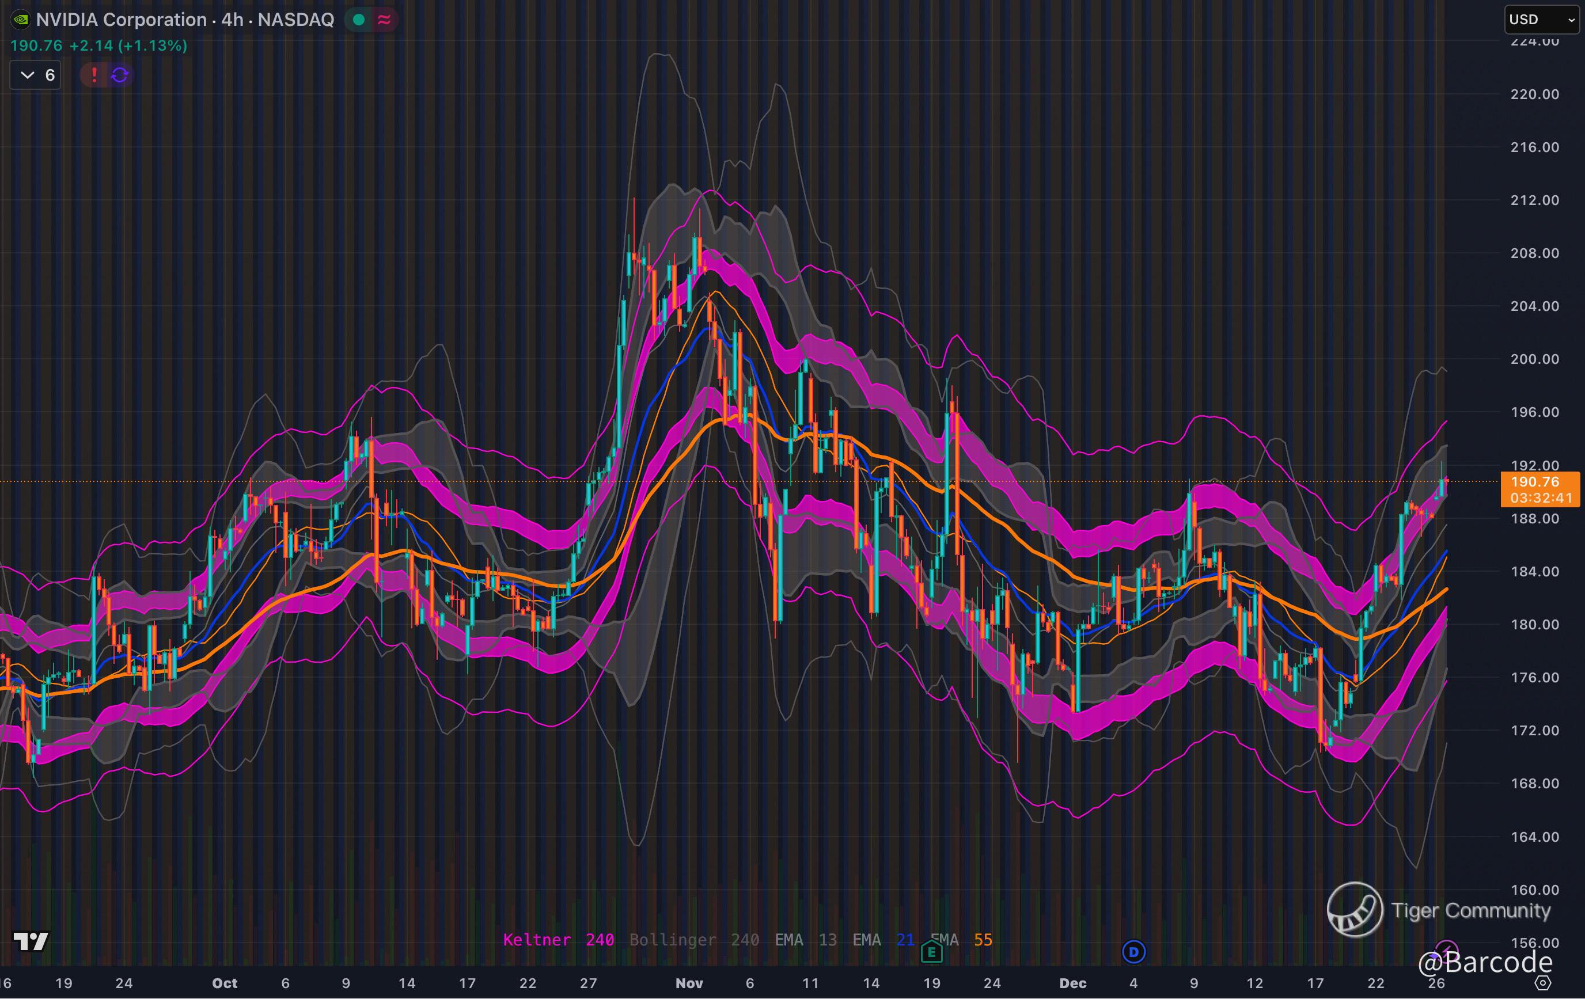Click the purple refresh arrows icon
The width and height of the screenshot is (1585, 999).
[120, 75]
